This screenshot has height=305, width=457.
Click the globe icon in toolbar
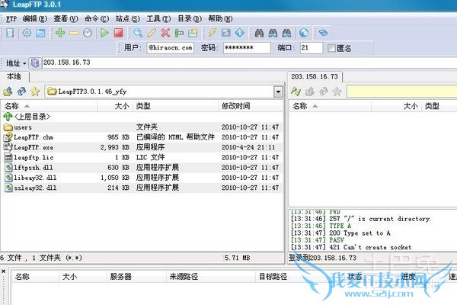click(304, 33)
